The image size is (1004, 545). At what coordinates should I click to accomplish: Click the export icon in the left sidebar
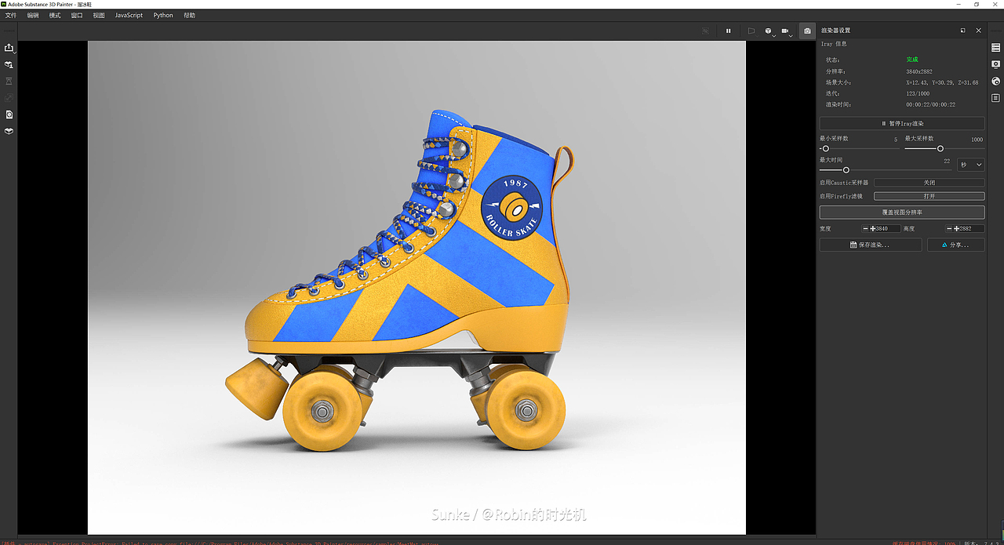tap(9, 48)
